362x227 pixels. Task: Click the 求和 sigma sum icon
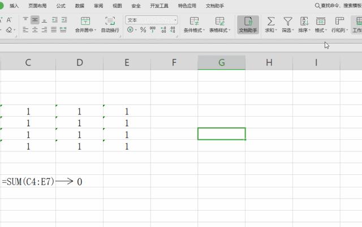coord(271,22)
